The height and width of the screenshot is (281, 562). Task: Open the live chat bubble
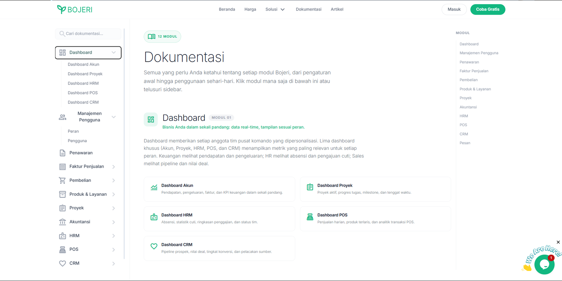pos(544,265)
